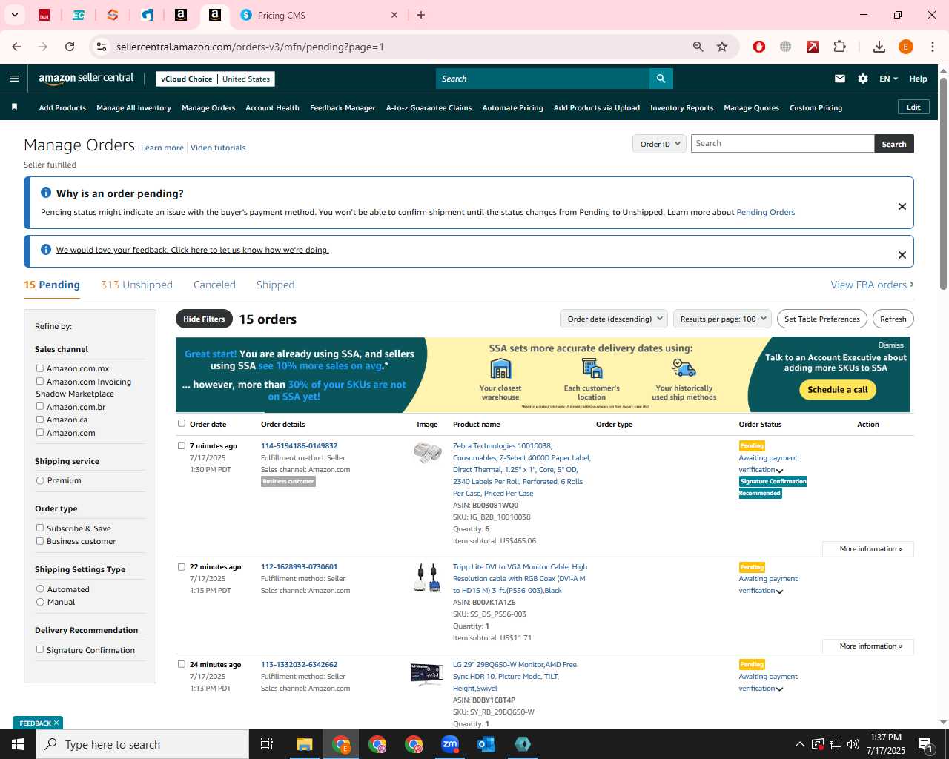Close the Pricing CMS tab
This screenshot has width=949, height=759.
[394, 15]
